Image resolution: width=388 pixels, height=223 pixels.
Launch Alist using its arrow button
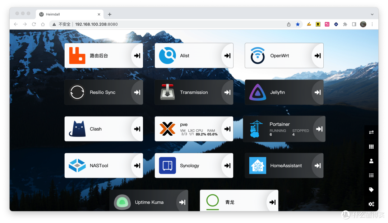point(227,56)
